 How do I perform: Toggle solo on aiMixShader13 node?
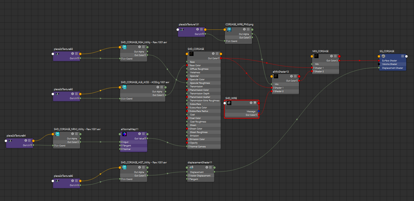point(292,76)
